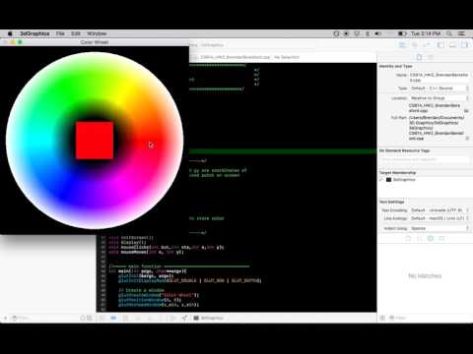Click the green highlighted line in code editor
Viewport: 473px width, 354px height.
coord(283,151)
